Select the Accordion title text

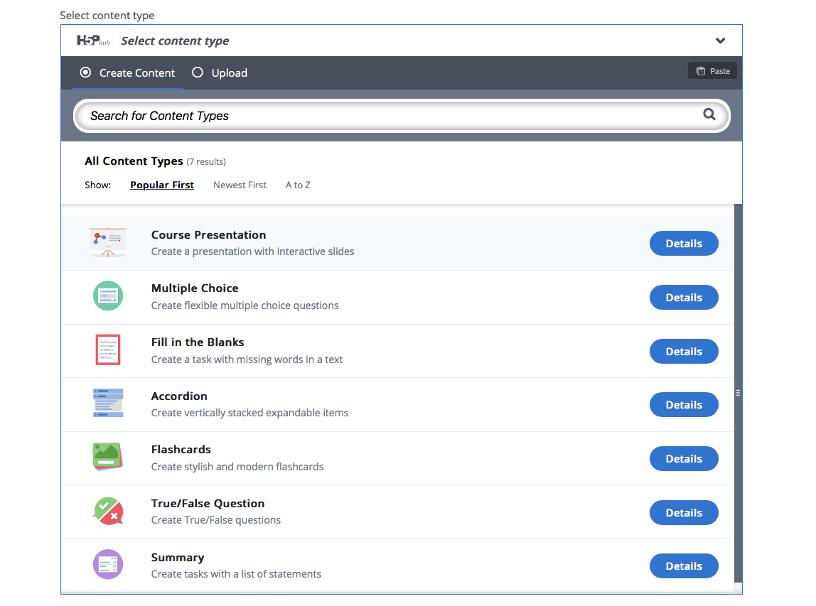(x=179, y=396)
